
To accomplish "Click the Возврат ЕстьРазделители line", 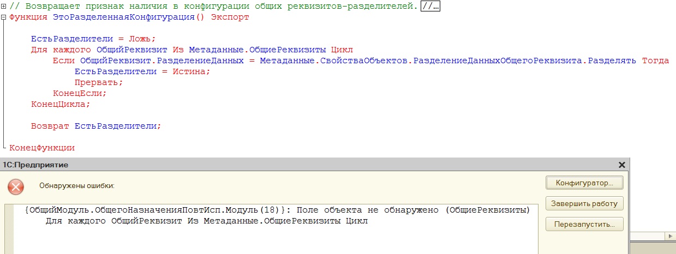I will (96, 126).
